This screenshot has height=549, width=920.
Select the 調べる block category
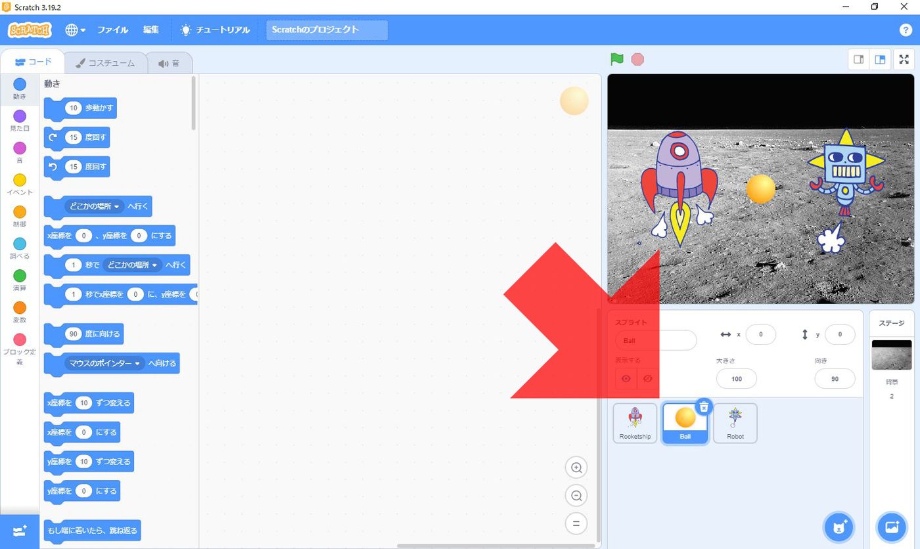[20, 249]
